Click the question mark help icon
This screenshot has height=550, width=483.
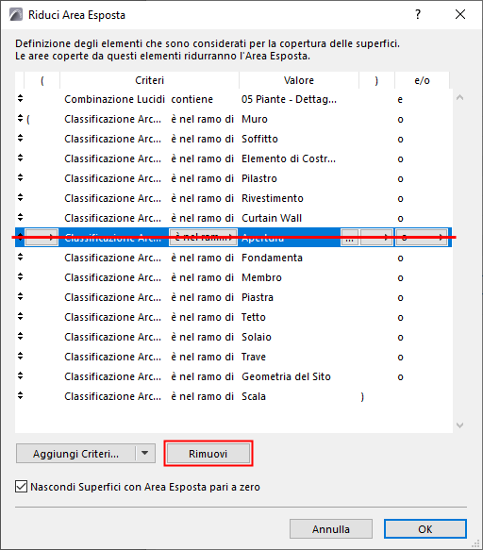coord(417,14)
